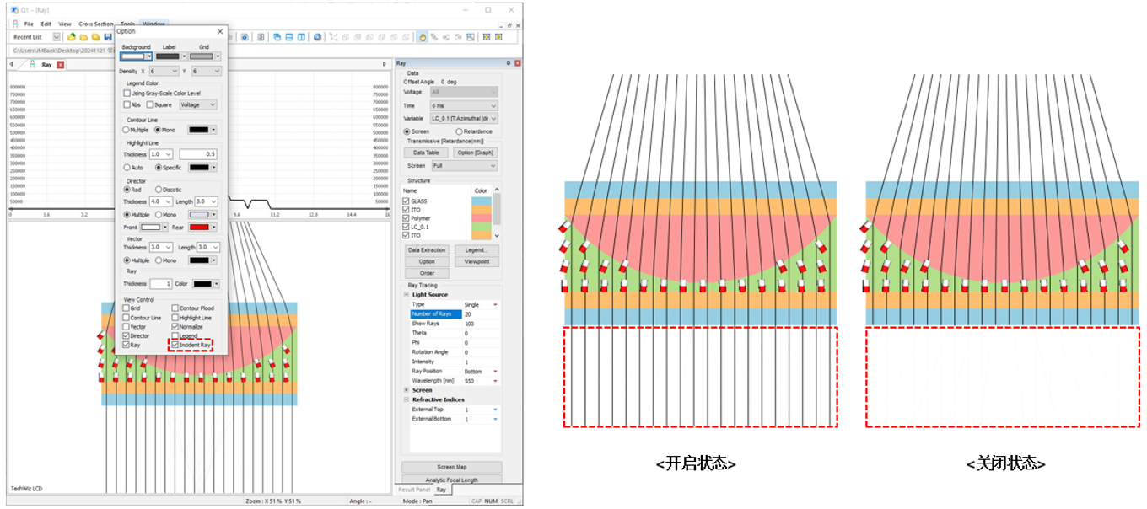
Task: Close the Ray document tab with red X
Action: (x=60, y=64)
